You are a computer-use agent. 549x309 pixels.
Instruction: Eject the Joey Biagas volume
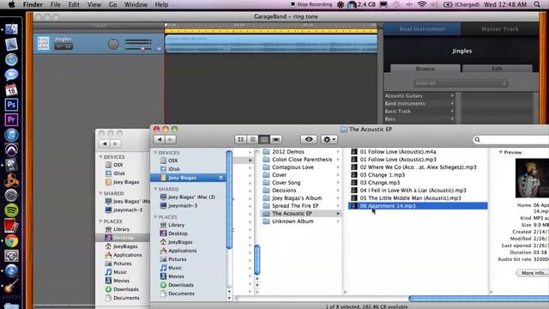220,178
